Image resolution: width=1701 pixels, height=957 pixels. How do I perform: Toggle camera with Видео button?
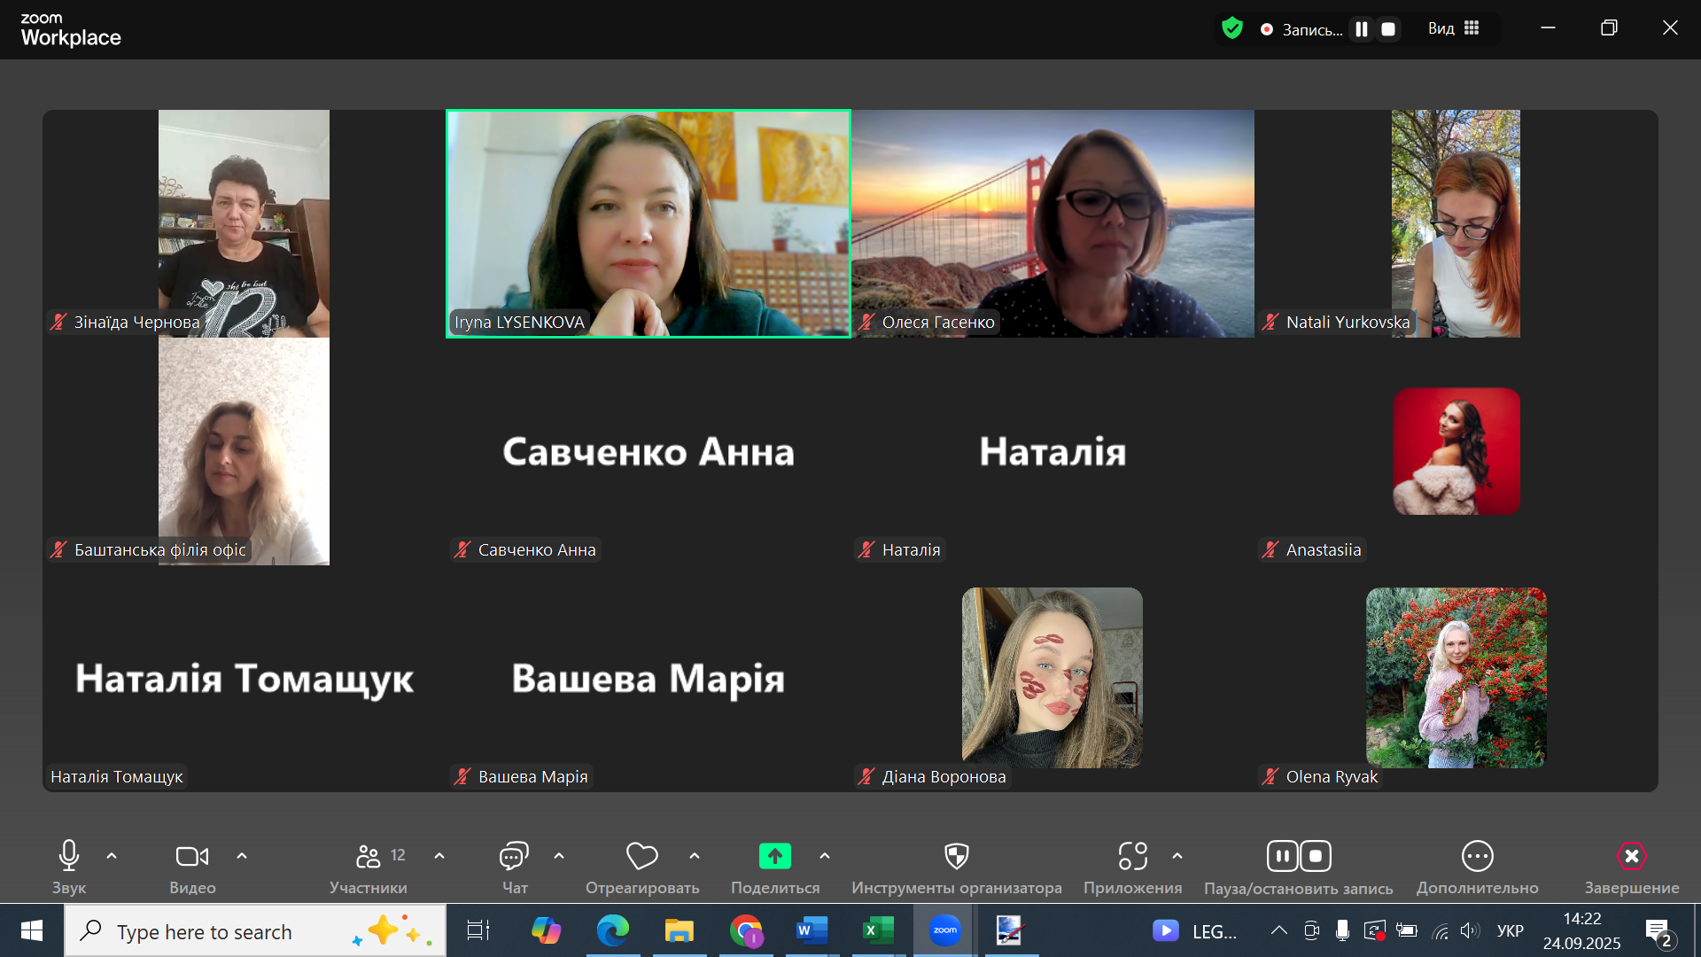(192, 856)
